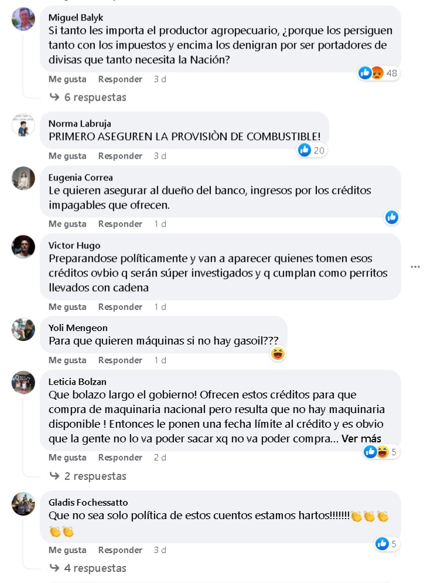Open the three-dot options beside Victor Hugo's comment
The image size is (426, 583).
point(415,267)
